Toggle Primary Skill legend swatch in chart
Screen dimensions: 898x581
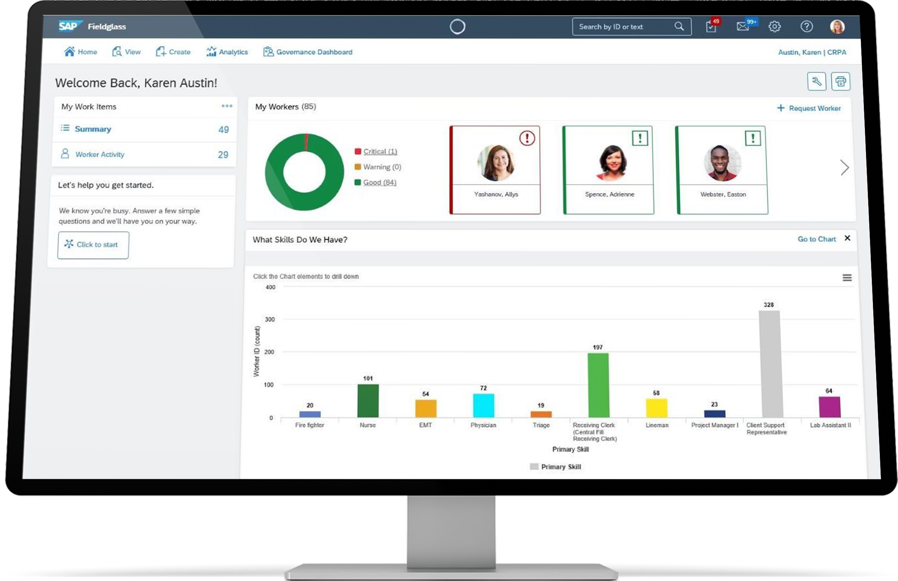(x=534, y=467)
